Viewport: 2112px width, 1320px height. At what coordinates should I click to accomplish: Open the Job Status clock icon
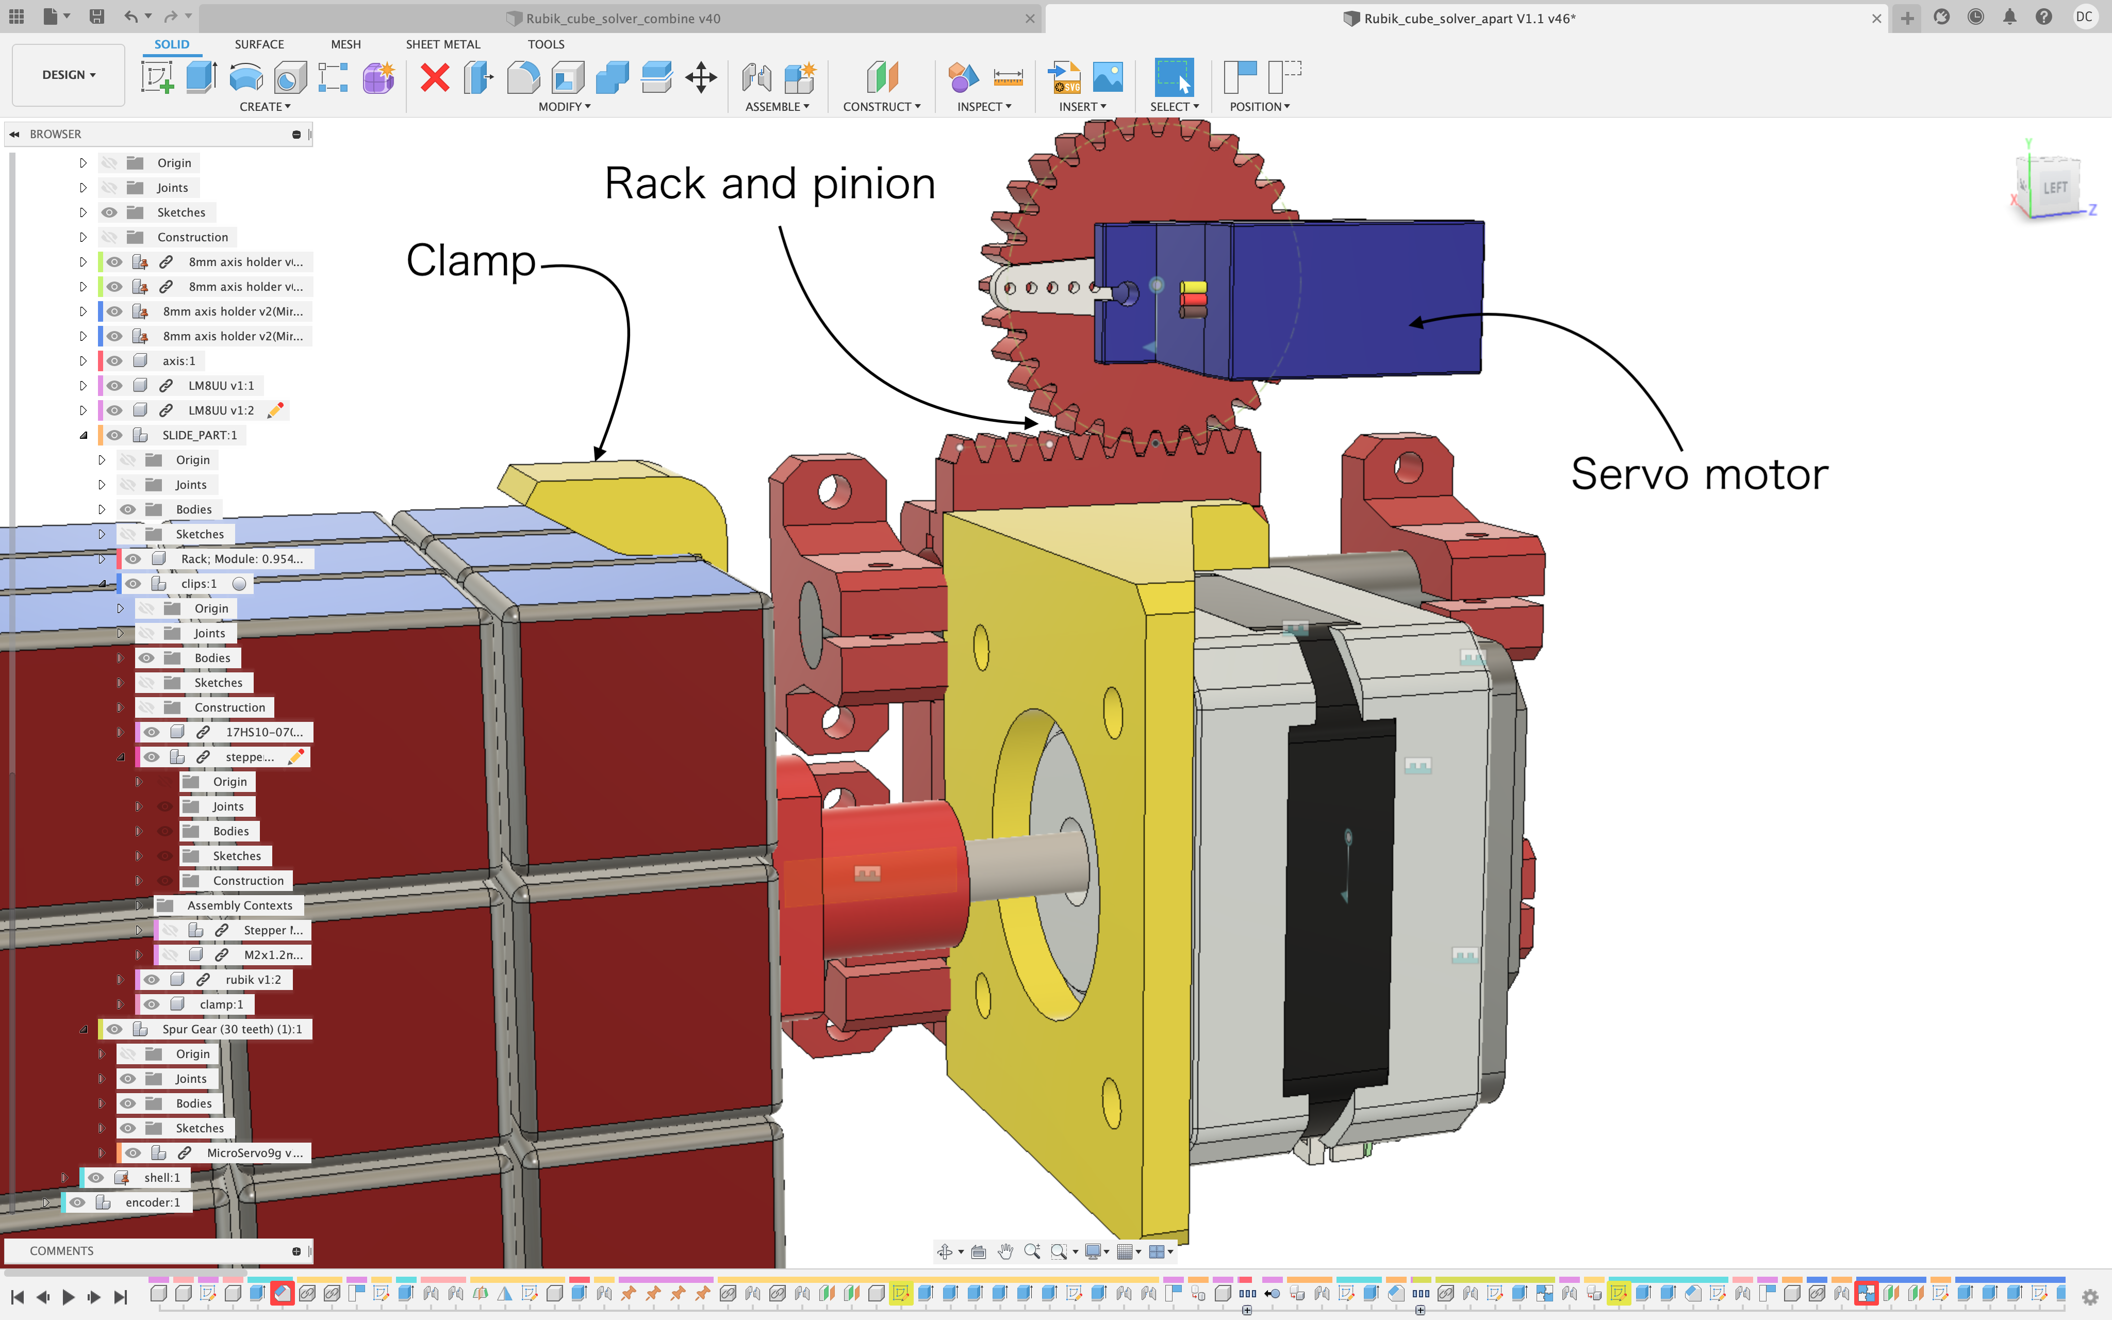pyautogui.click(x=1976, y=16)
